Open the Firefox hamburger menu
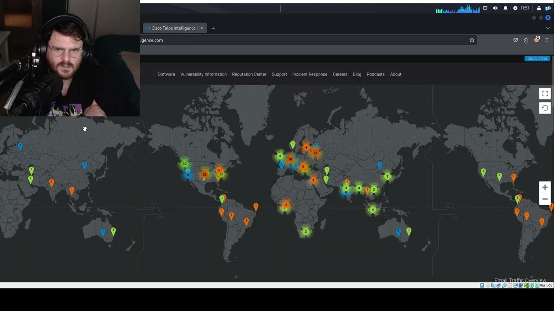 [x=547, y=40]
